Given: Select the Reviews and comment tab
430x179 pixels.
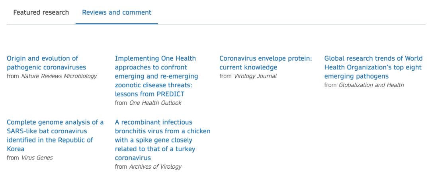Looking at the screenshot, I should [117, 12].
